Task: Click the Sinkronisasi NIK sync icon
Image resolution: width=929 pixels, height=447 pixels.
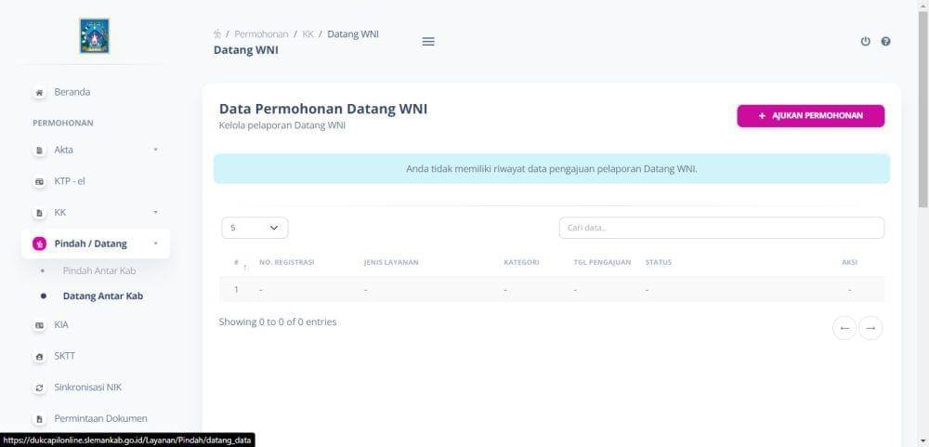Action: point(39,388)
